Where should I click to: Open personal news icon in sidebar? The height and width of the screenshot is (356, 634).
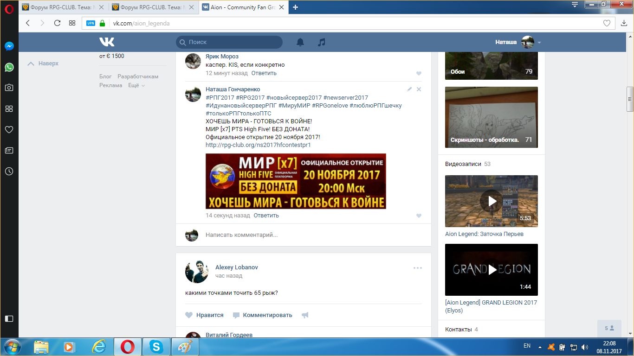pos(9,151)
